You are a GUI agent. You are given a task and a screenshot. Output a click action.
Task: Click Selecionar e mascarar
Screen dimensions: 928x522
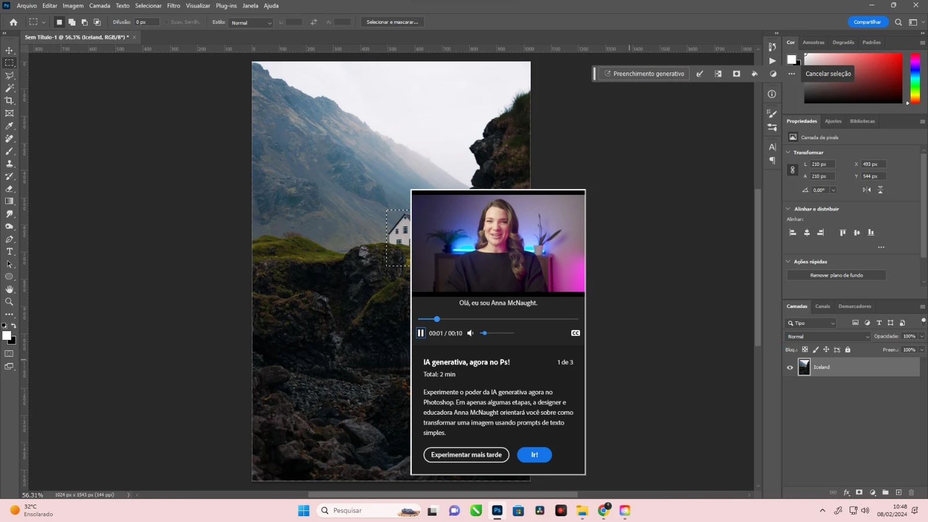(x=392, y=22)
